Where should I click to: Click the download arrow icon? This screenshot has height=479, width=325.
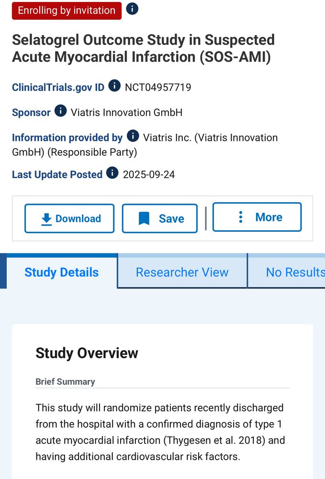(46, 219)
